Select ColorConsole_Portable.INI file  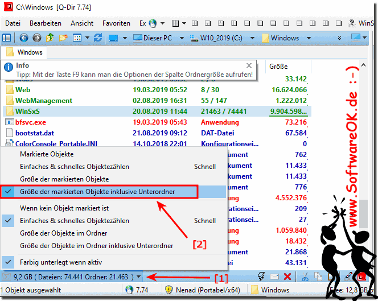click(x=157, y=144)
